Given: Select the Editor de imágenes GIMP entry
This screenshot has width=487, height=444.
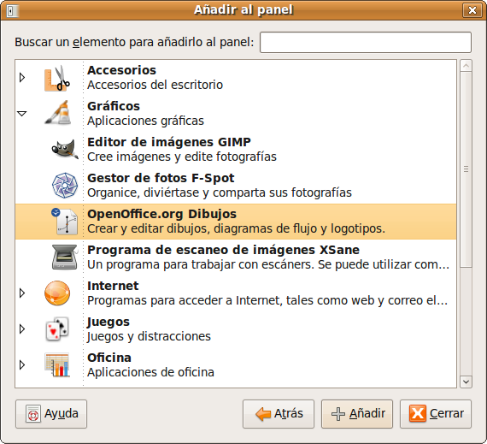Looking at the screenshot, I should [x=236, y=150].
